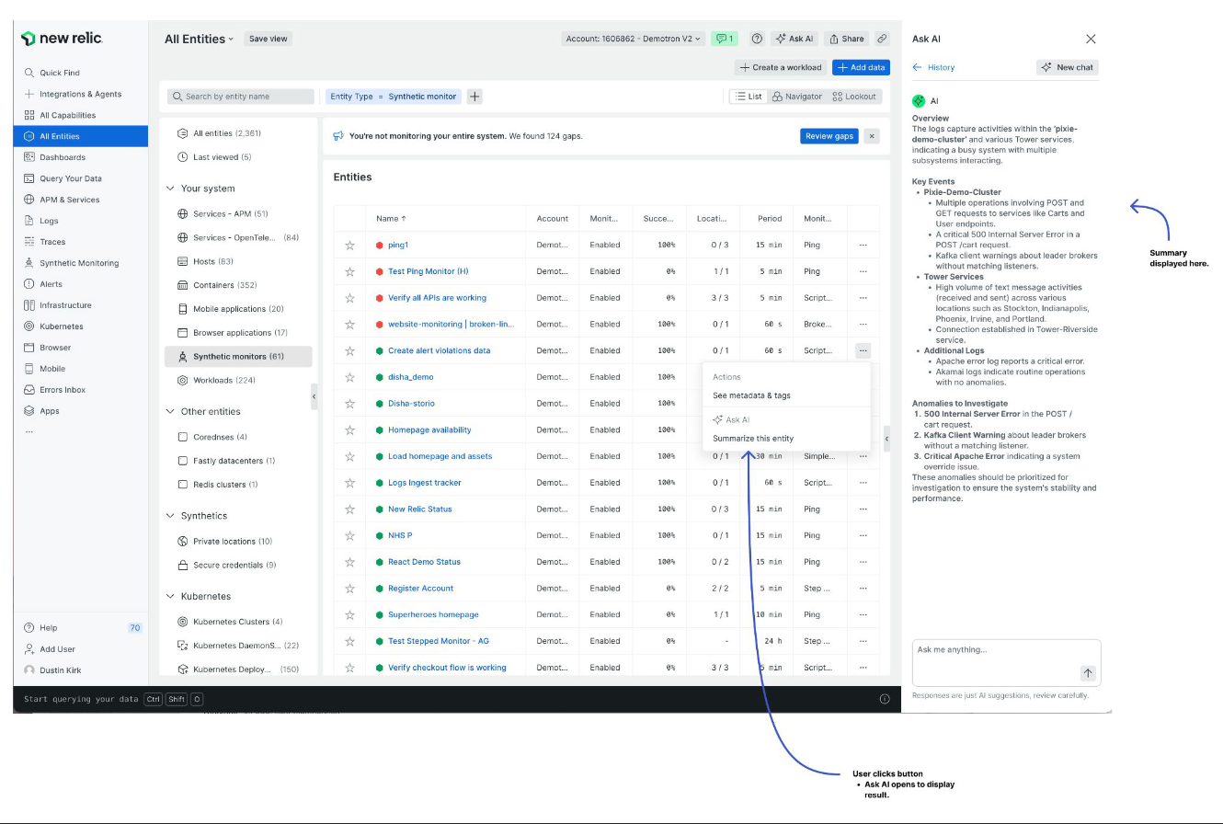Open Dustin Kirk user menu
Viewport: 1223px width, 824px height.
(x=52, y=670)
